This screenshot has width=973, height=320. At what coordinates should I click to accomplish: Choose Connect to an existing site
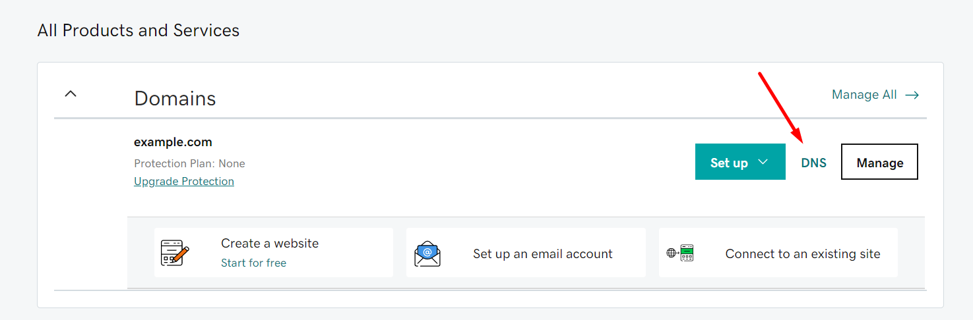click(x=803, y=253)
